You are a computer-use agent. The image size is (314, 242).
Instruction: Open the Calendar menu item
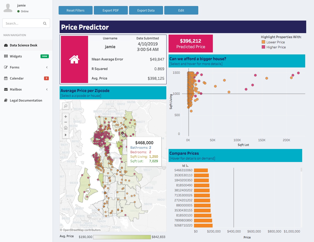(17, 78)
